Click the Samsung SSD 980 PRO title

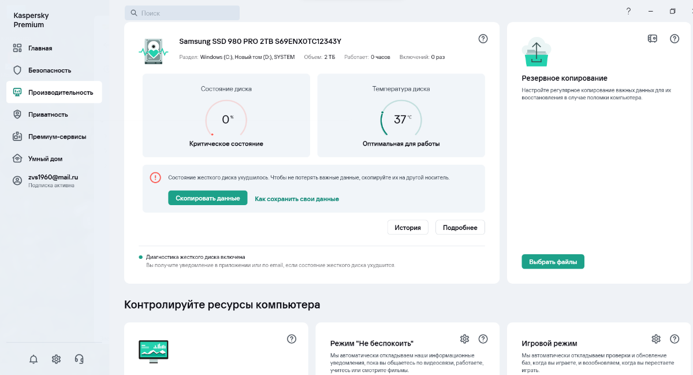click(260, 41)
